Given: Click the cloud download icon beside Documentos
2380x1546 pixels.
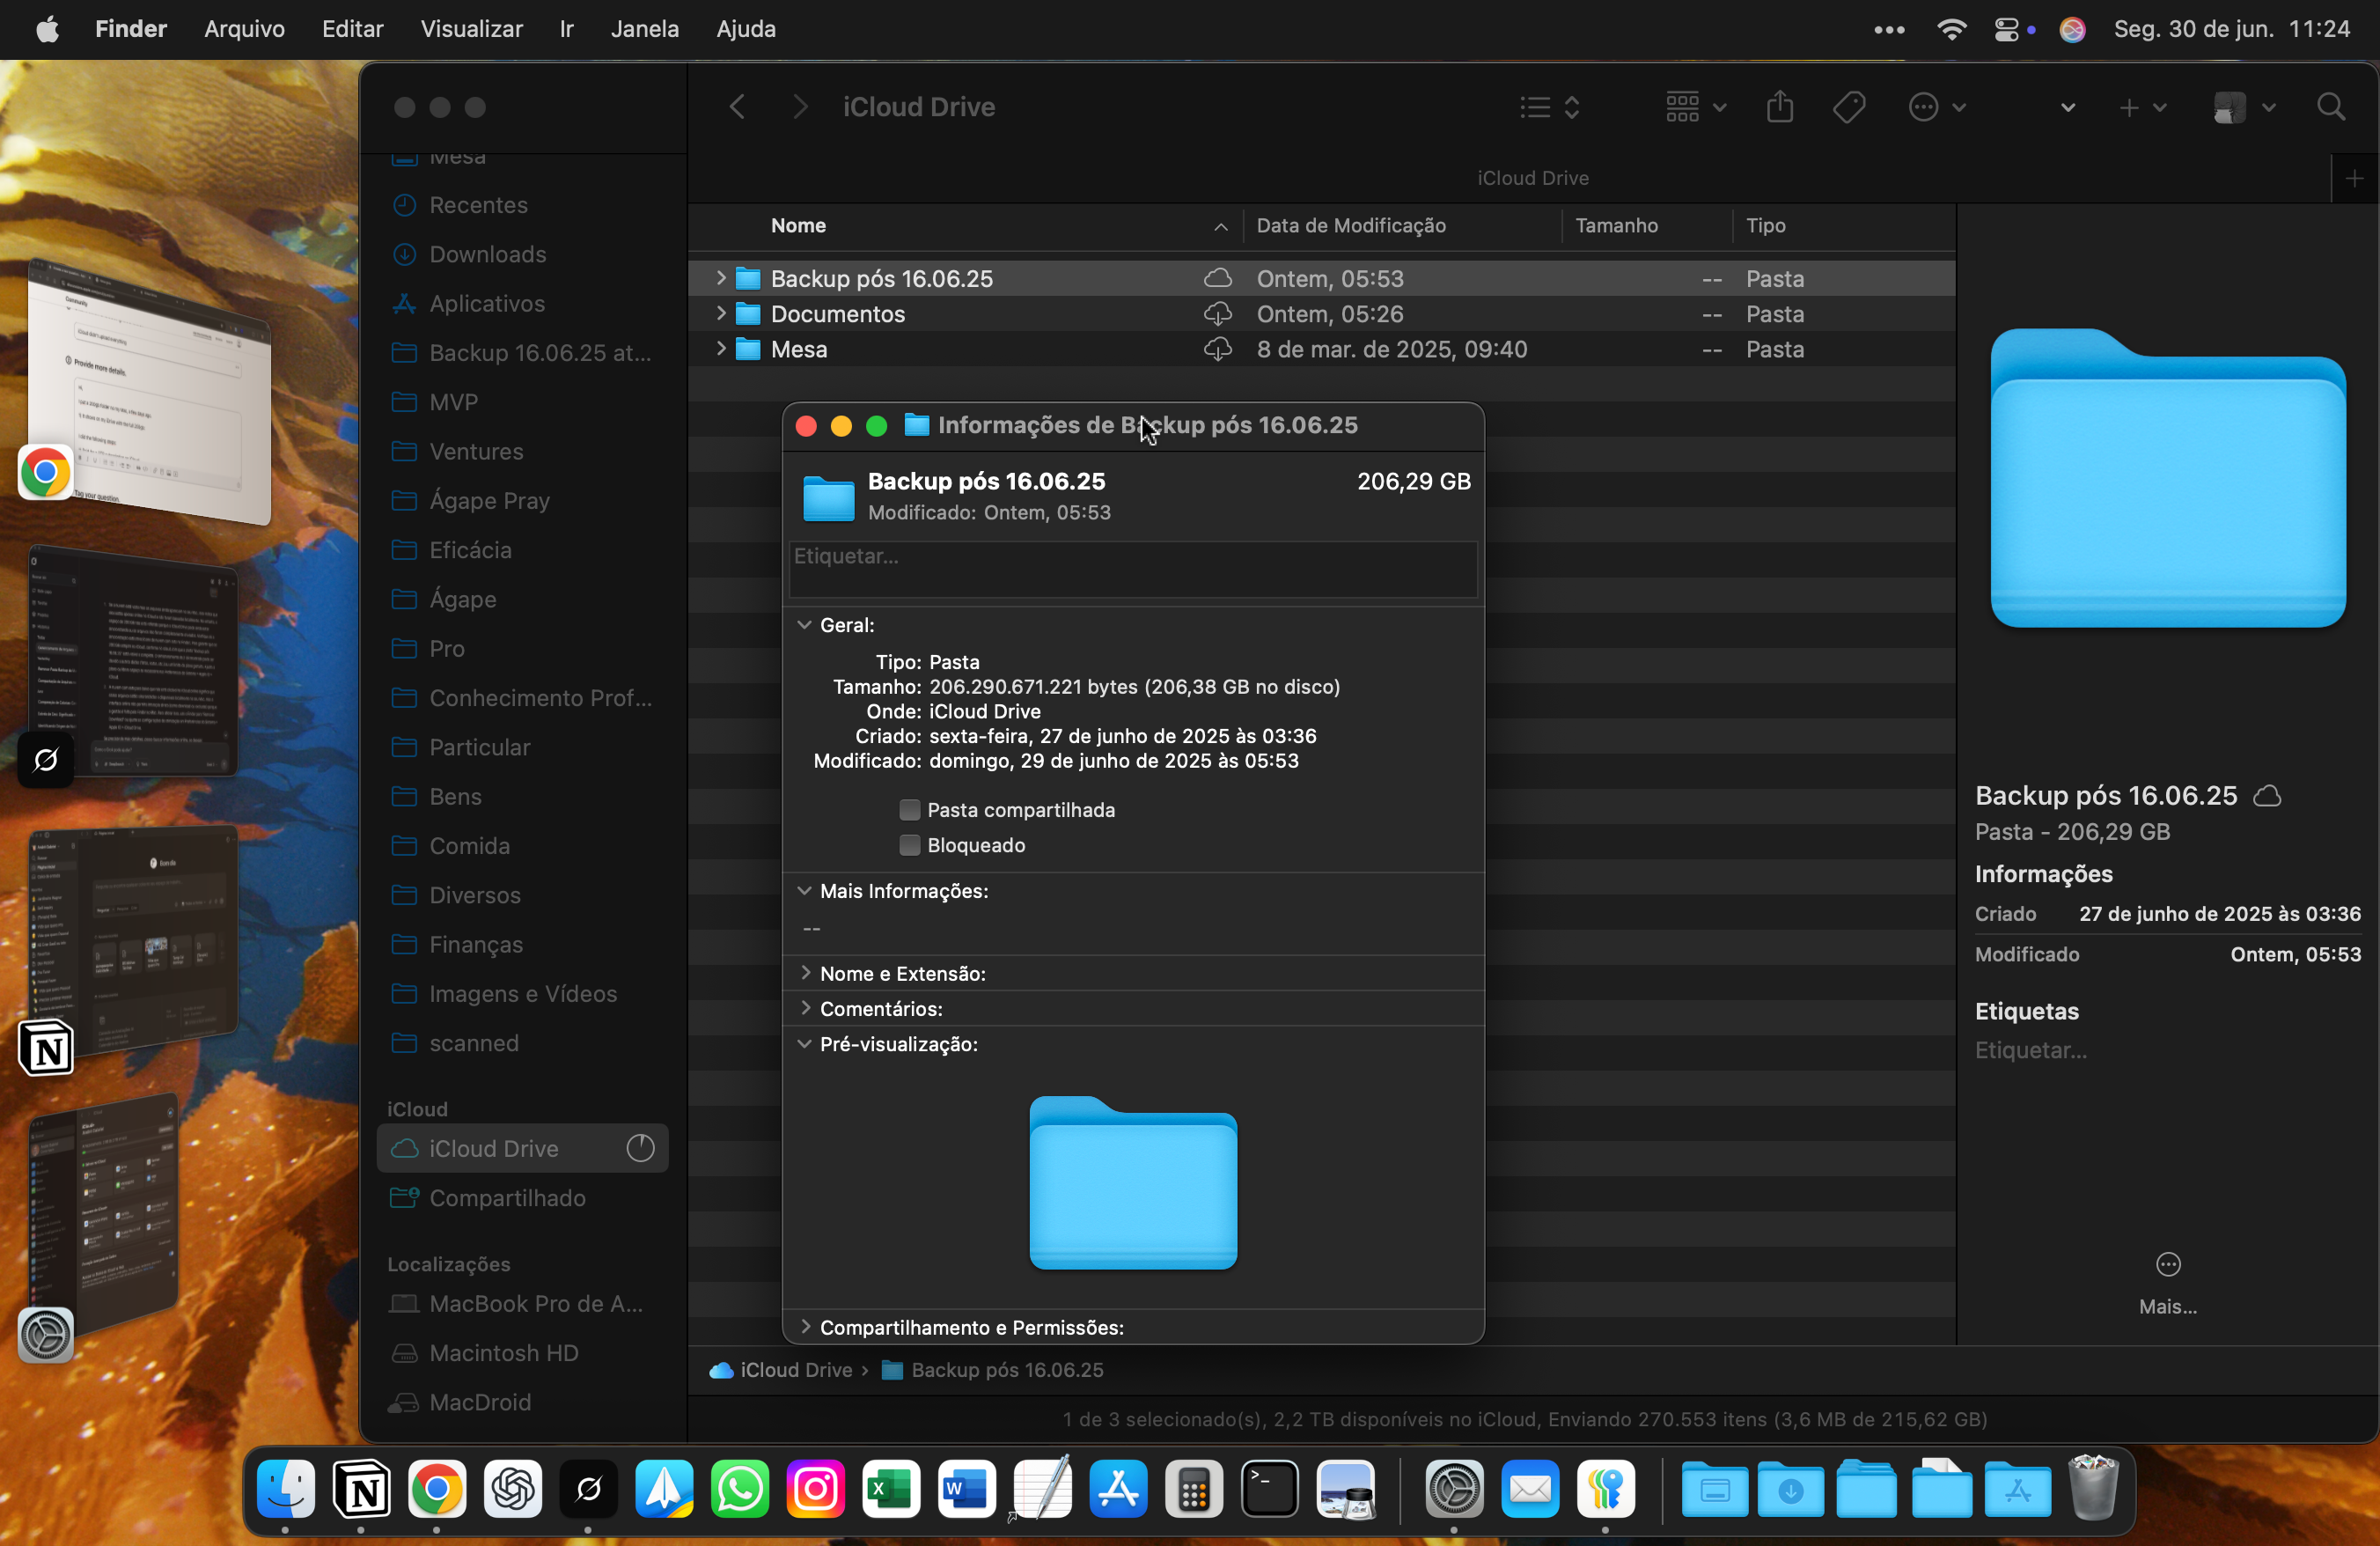Looking at the screenshot, I should click(1217, 314).
